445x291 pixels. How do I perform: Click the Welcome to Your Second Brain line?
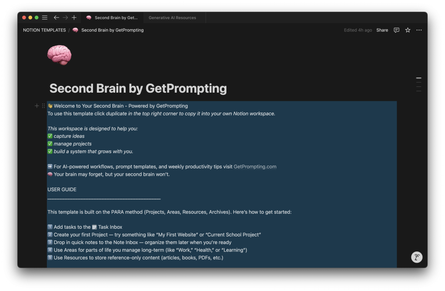(118, 106)
